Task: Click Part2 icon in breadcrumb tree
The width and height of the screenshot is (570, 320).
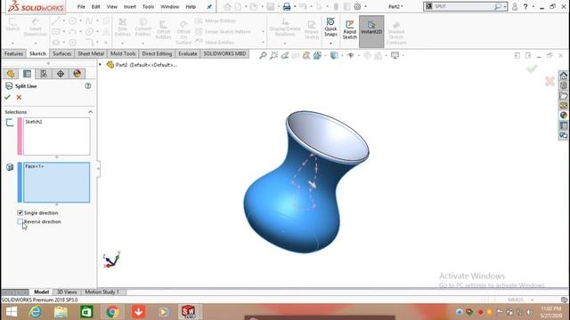Action: [110, 65]
